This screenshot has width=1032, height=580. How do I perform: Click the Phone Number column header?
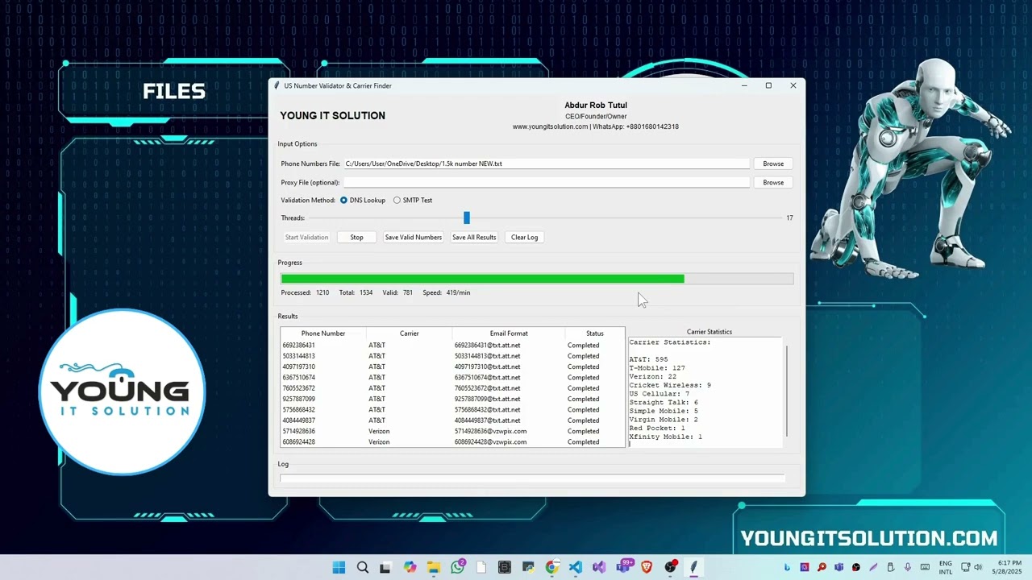click(x=323, y=333)
